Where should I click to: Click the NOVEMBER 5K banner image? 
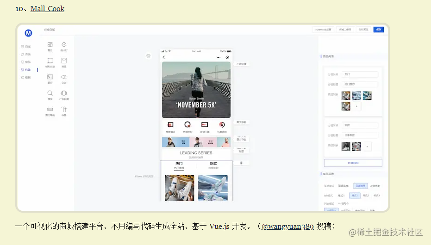(196, 90)
